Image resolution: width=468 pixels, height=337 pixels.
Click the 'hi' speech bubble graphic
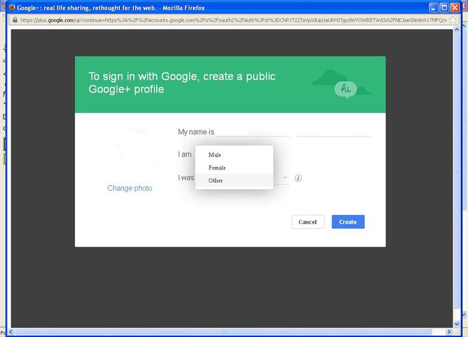(x=345, y=89)
